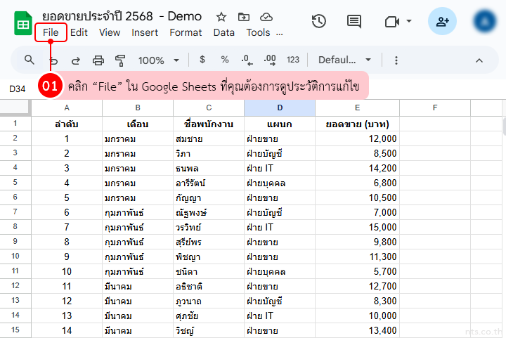Click the Google Sheets home logo
The height and width of the screenshot is (338, 506).
[x=23, y=23]
